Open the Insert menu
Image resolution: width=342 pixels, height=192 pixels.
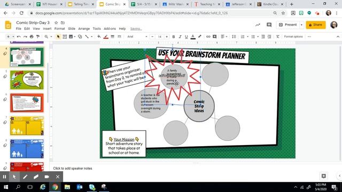tap(47, 28)
